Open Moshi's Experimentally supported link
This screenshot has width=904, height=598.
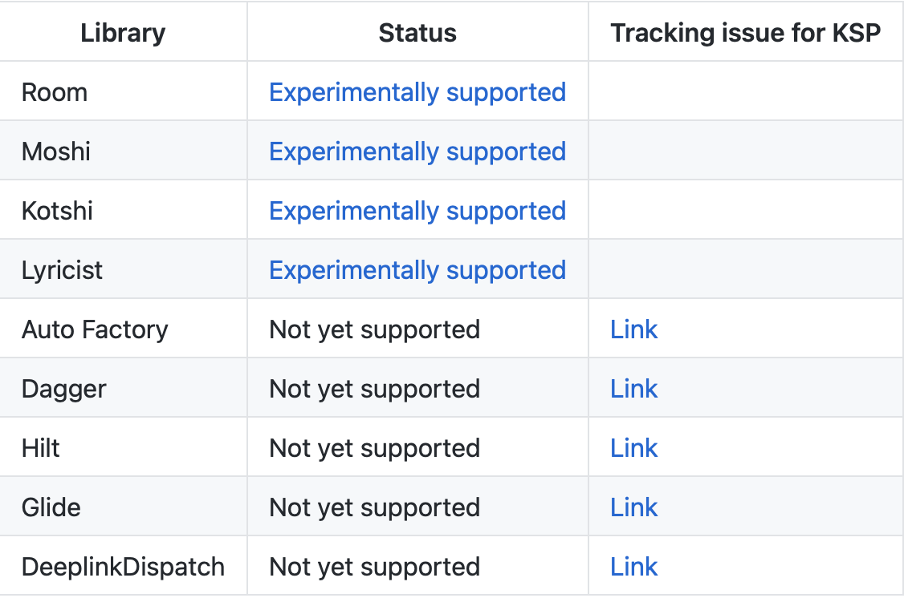click(x=417, y=152)
